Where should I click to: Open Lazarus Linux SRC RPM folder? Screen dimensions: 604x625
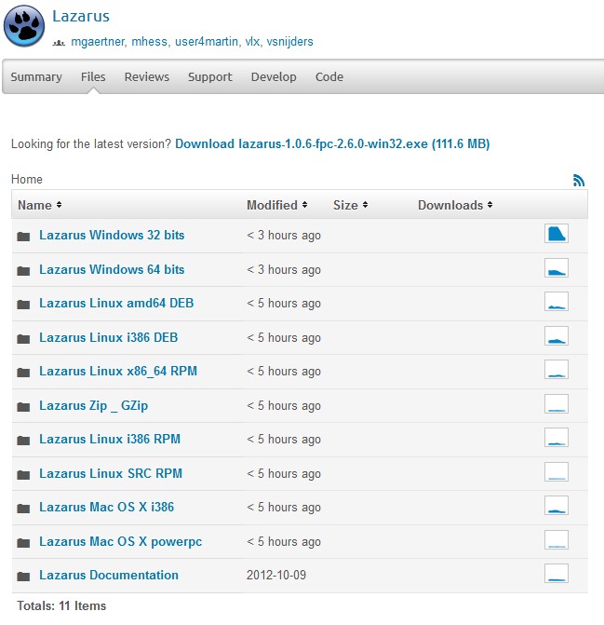(x=111, y=473)
